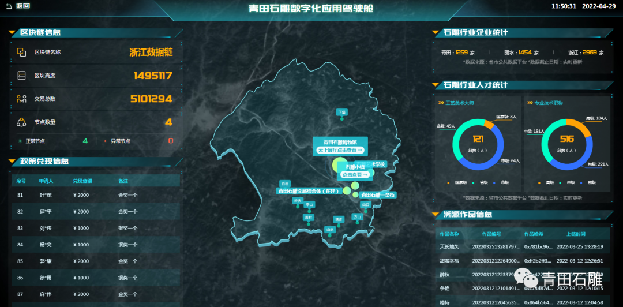Open 云上展厅点击查看 museum link
This screenshot has width=623, height=307.
[340, 150]
